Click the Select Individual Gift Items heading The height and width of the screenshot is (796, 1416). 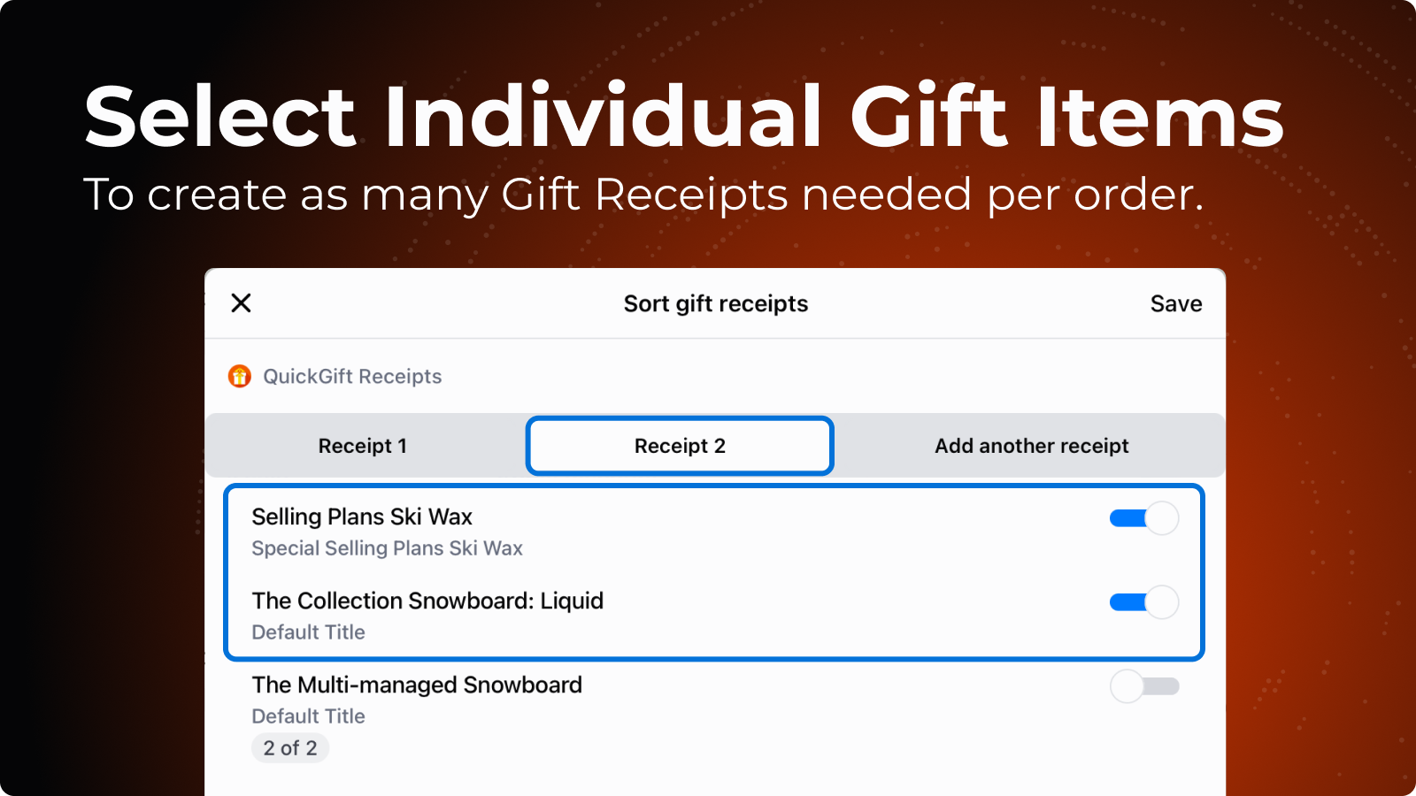click(683, 116)
